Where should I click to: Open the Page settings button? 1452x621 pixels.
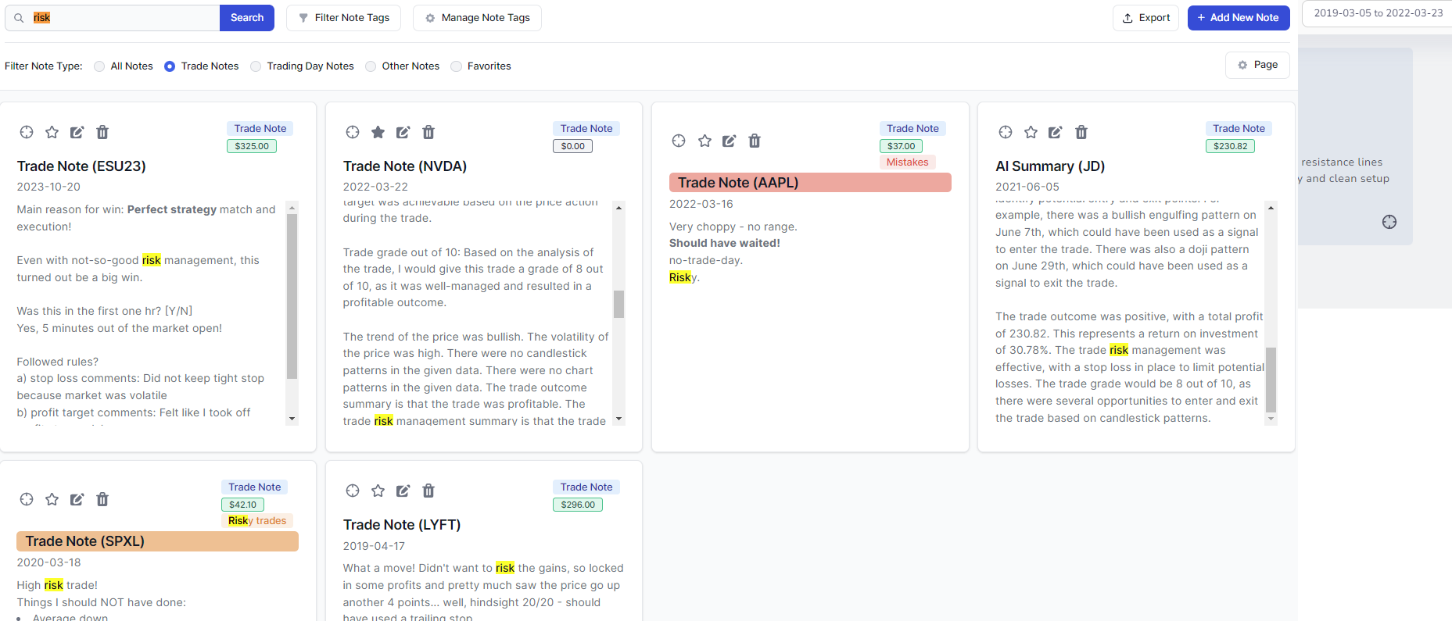pos(1257,65)
